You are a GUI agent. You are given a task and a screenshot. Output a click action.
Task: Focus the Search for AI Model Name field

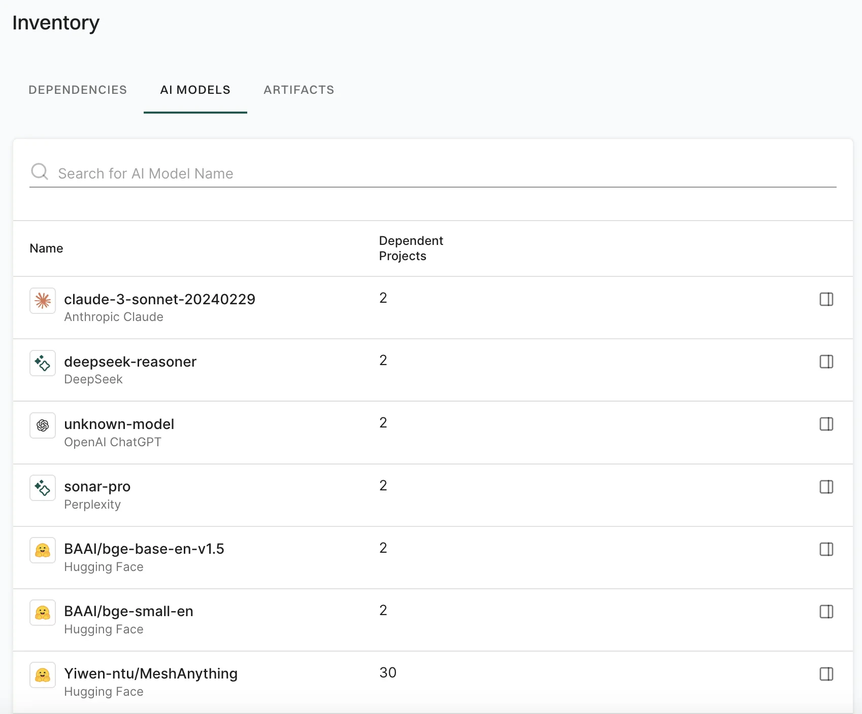433,173
